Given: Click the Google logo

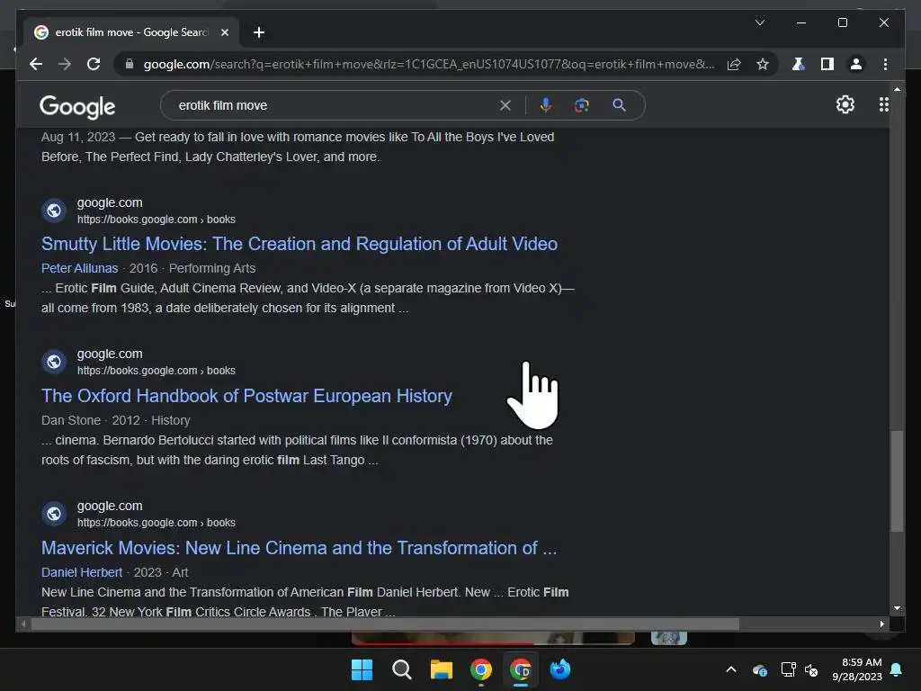Looking at the screenshot, I should (x=77, y=106).
